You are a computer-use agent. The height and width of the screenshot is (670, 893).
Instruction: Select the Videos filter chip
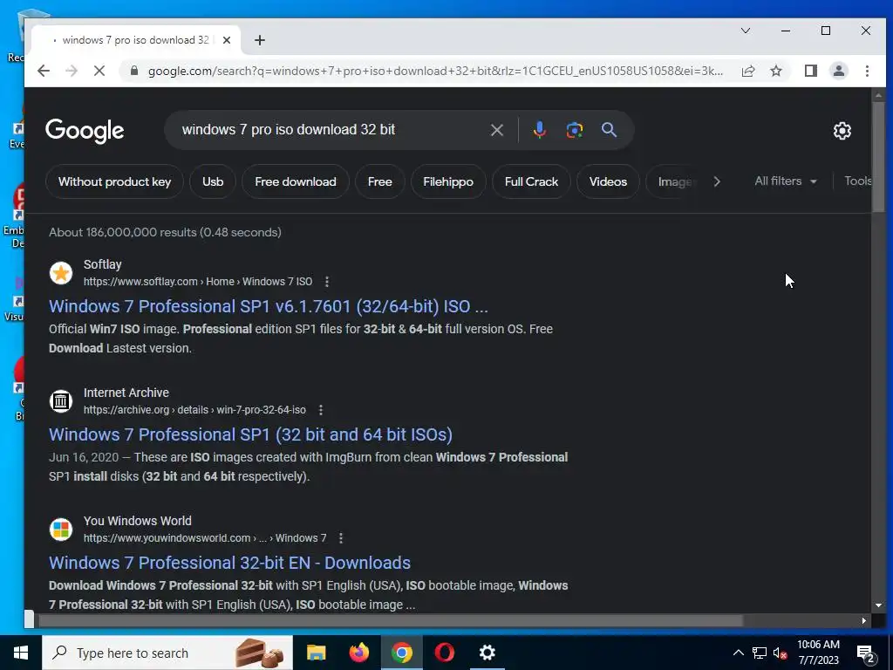608,181
